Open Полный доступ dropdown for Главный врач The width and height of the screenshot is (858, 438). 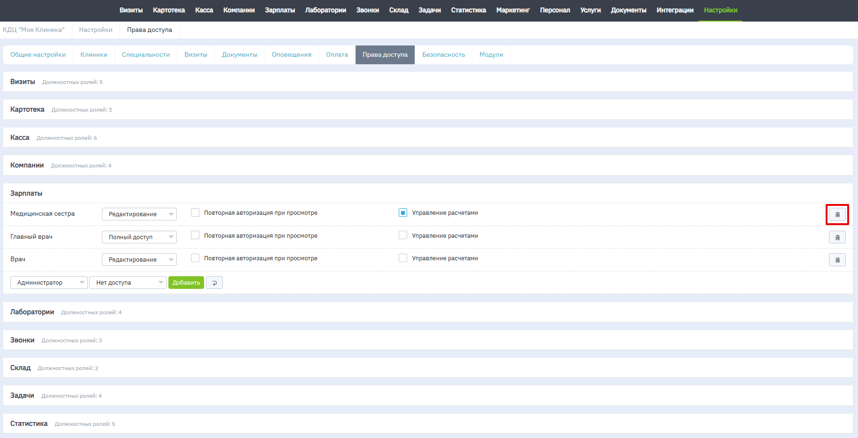point(139,237)
